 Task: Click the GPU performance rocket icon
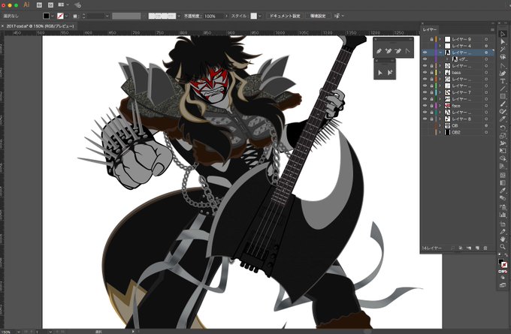pos(77,5)
